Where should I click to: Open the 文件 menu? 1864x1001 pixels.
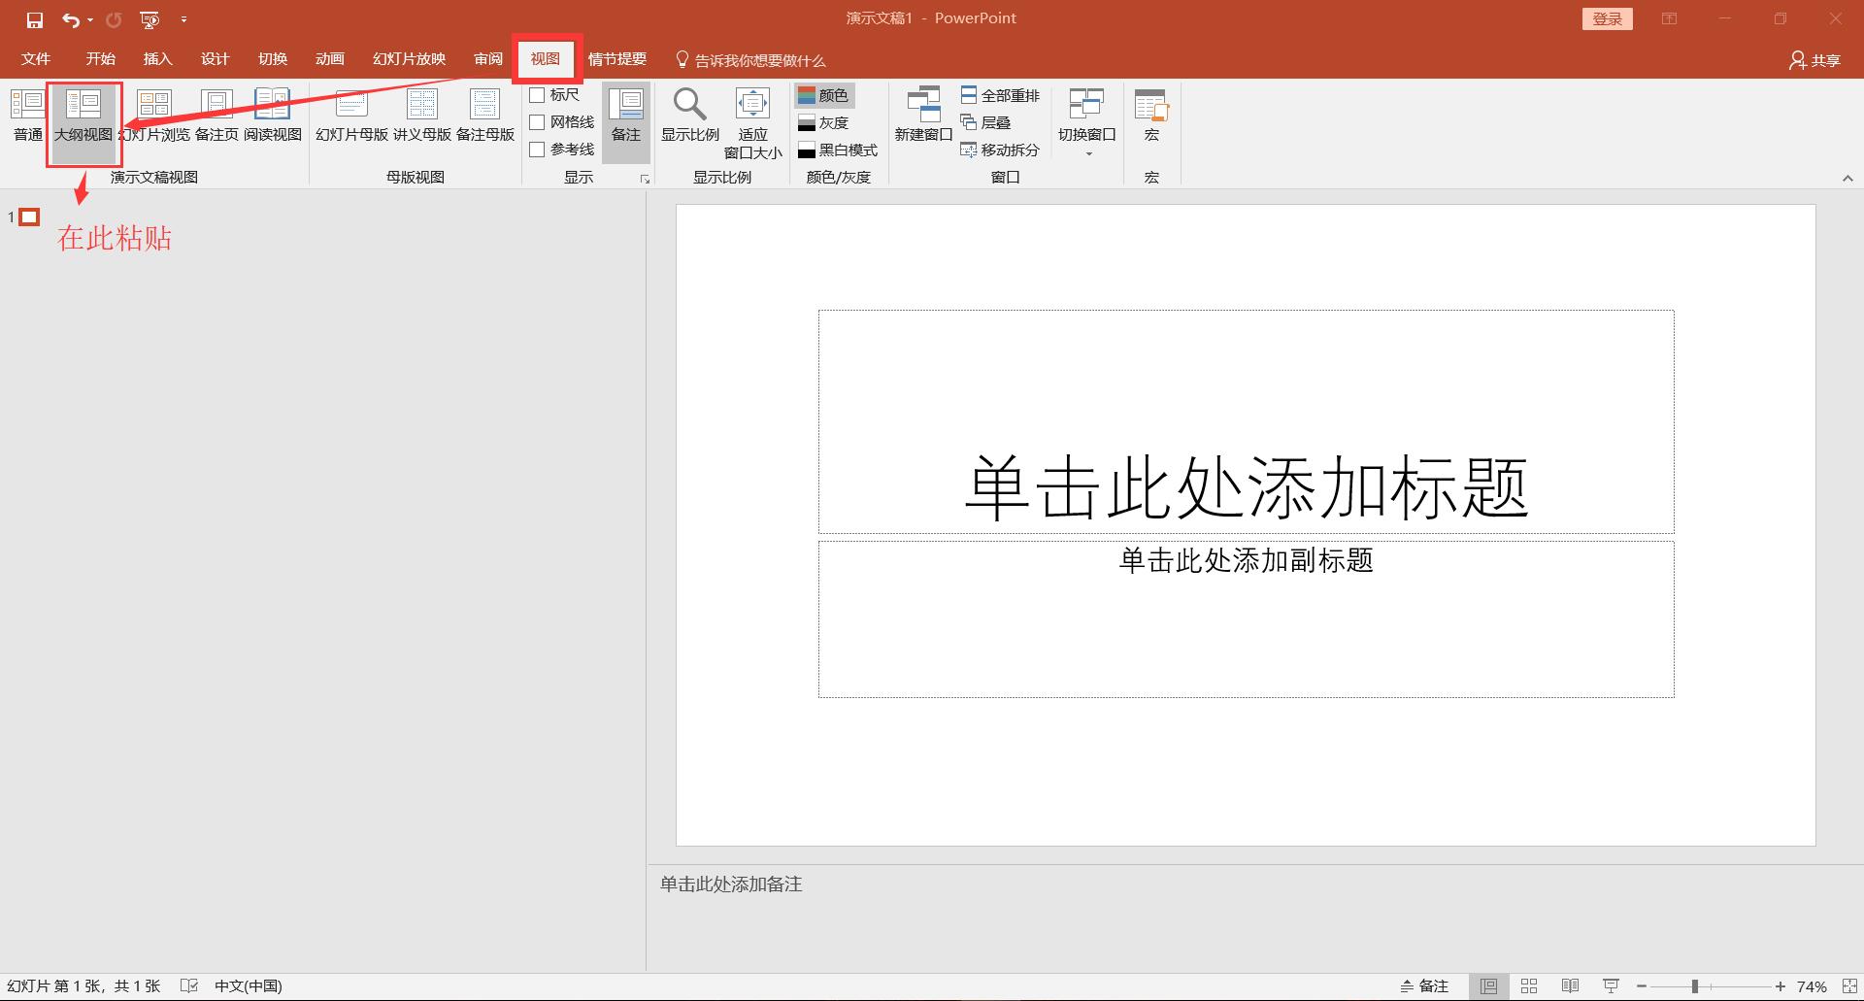pos(35,58)
